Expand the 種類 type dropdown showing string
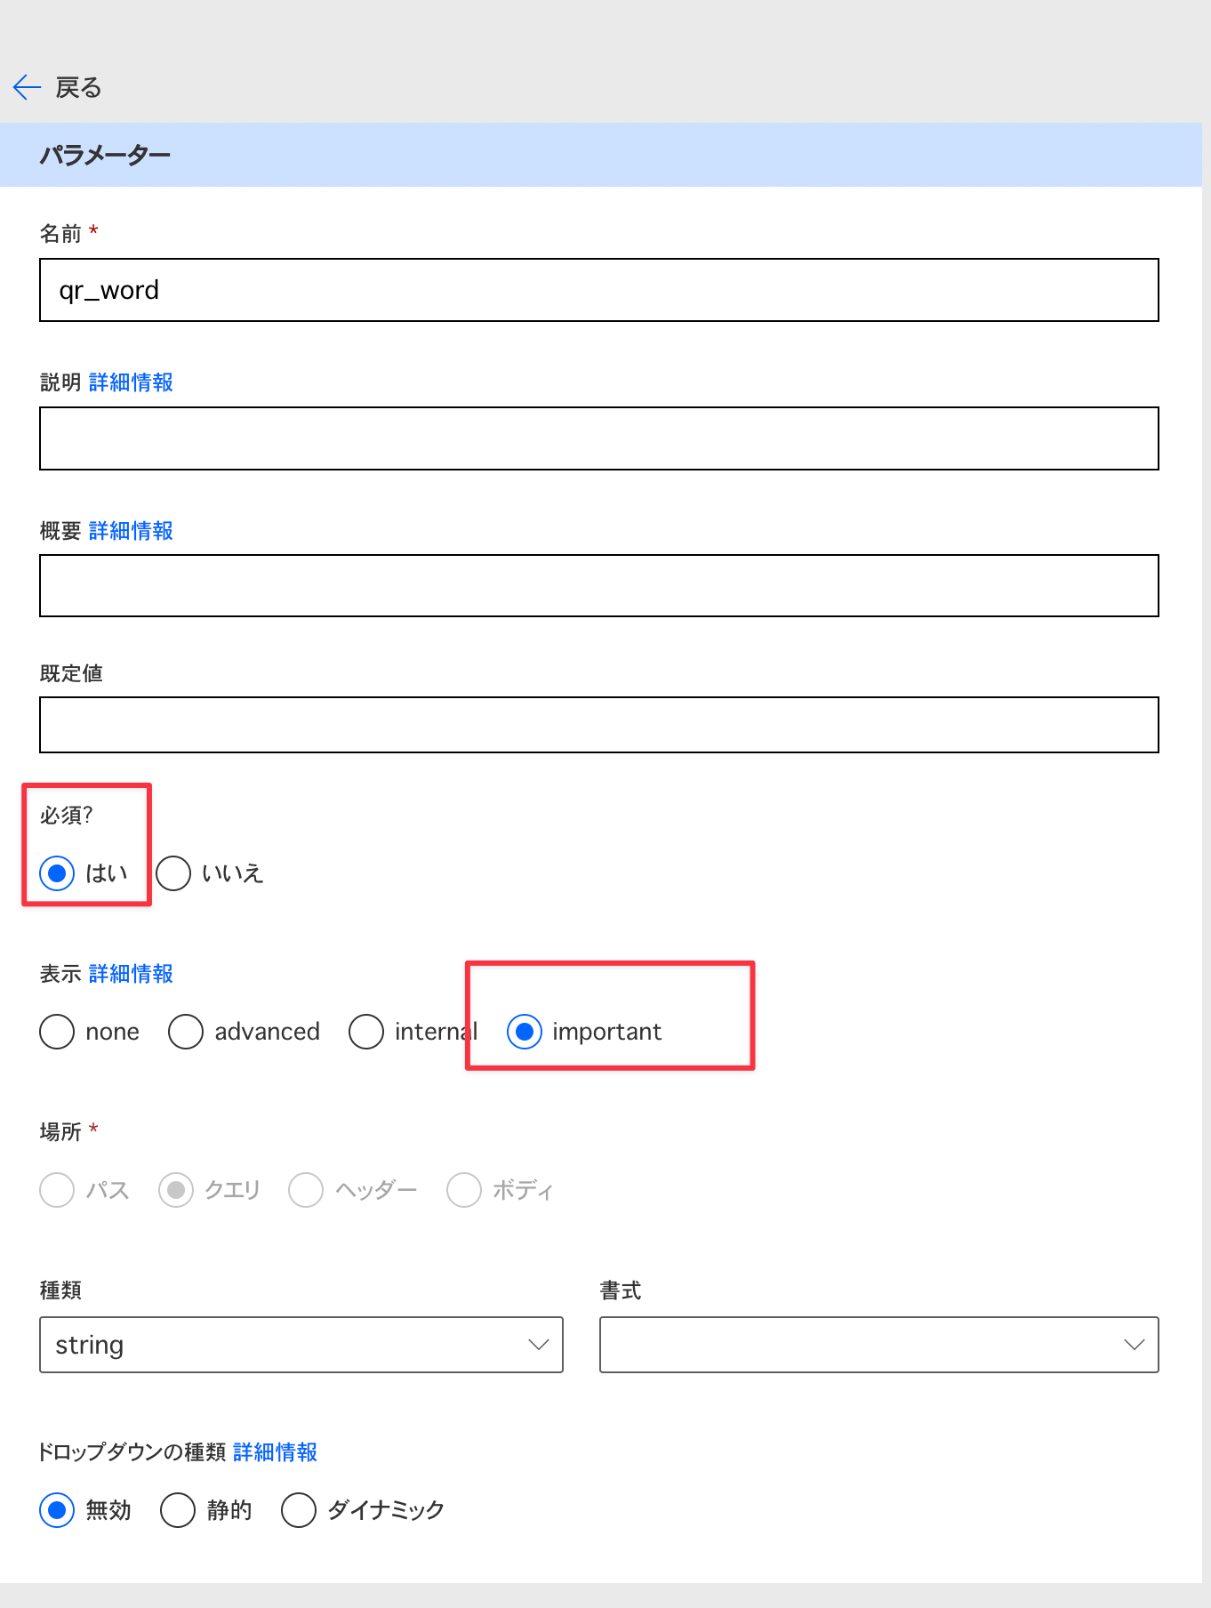The height and width of the screenshot is (1608, 1211). [x=301, y=1345]
